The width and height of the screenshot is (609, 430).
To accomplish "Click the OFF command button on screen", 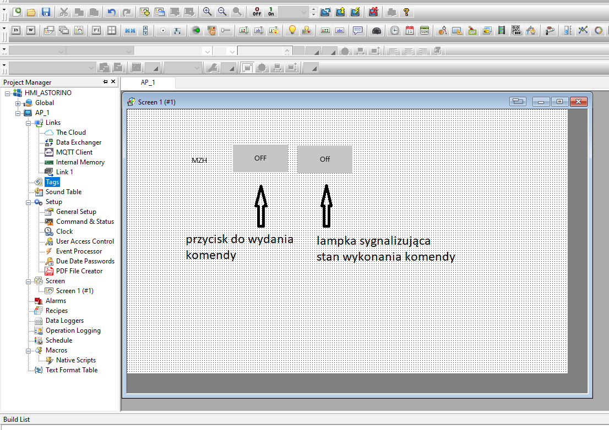I will (260, 158).
